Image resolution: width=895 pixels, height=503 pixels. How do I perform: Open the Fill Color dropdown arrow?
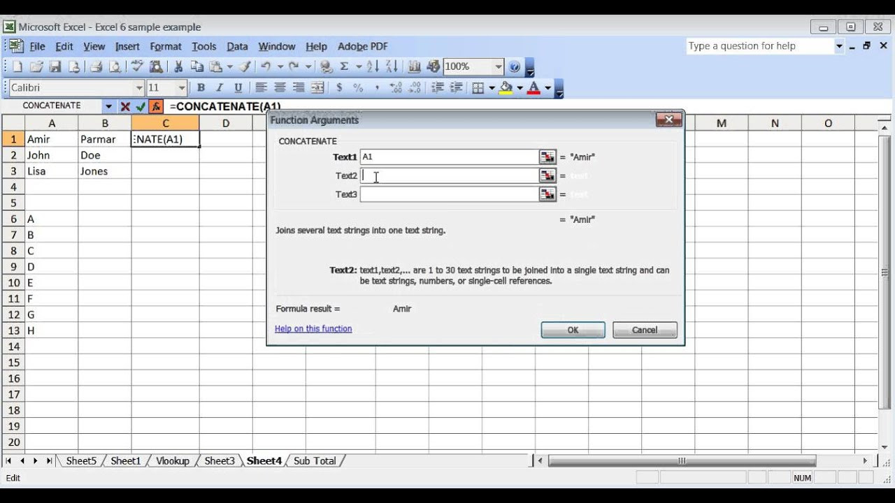point(520,88)
